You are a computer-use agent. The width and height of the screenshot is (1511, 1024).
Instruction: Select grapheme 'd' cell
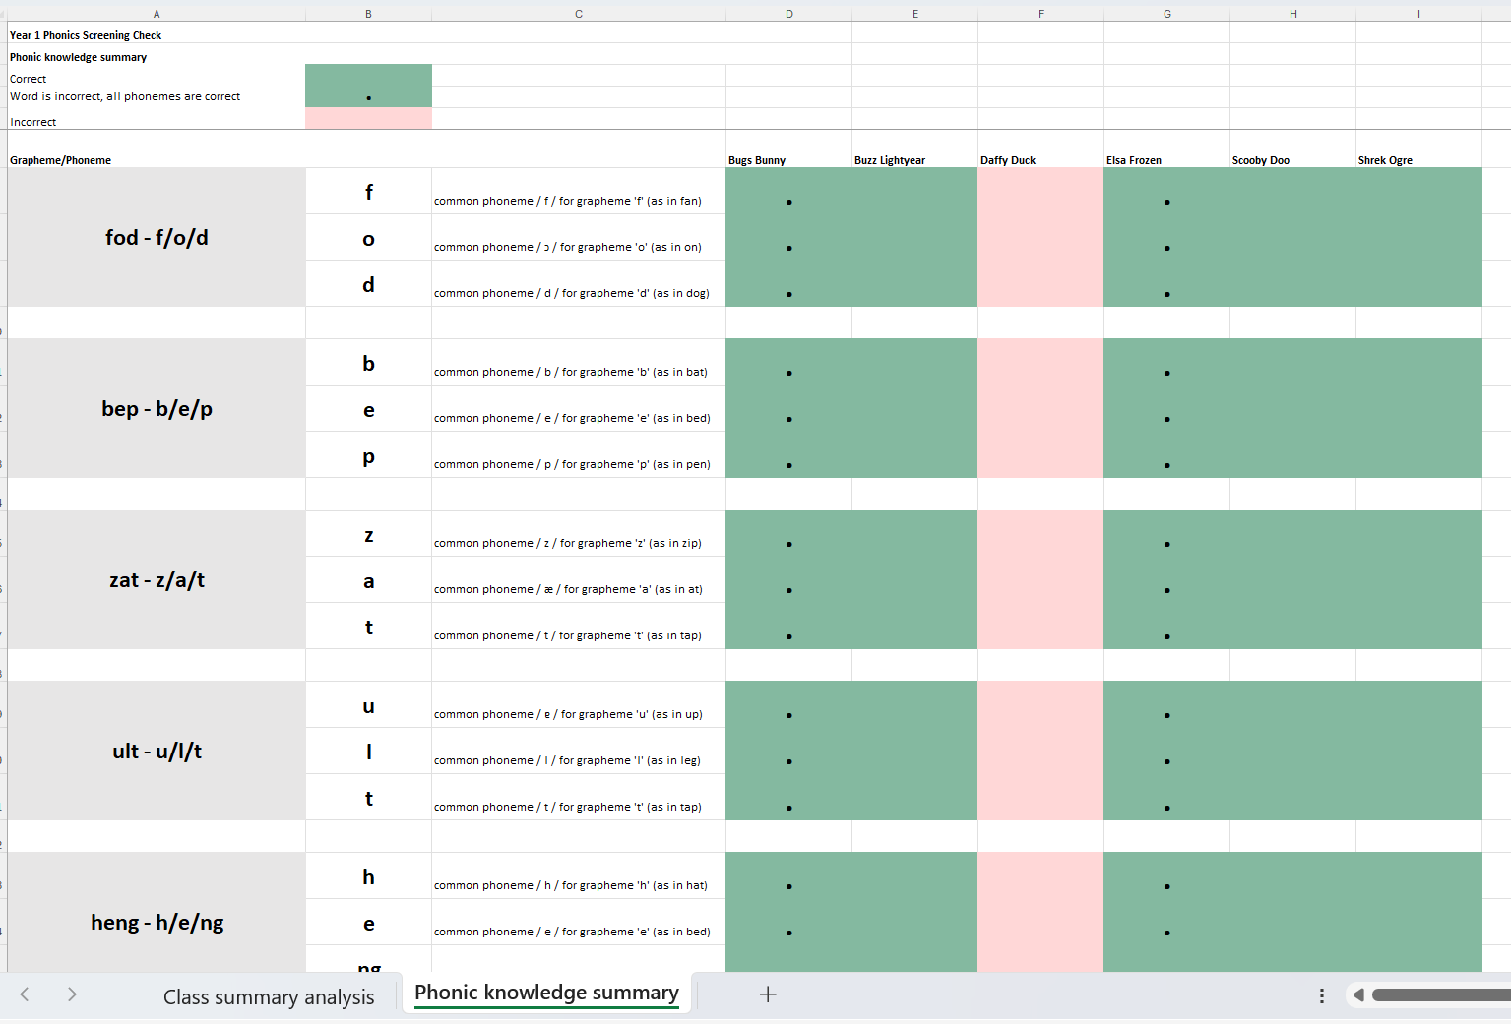(368, 283)
